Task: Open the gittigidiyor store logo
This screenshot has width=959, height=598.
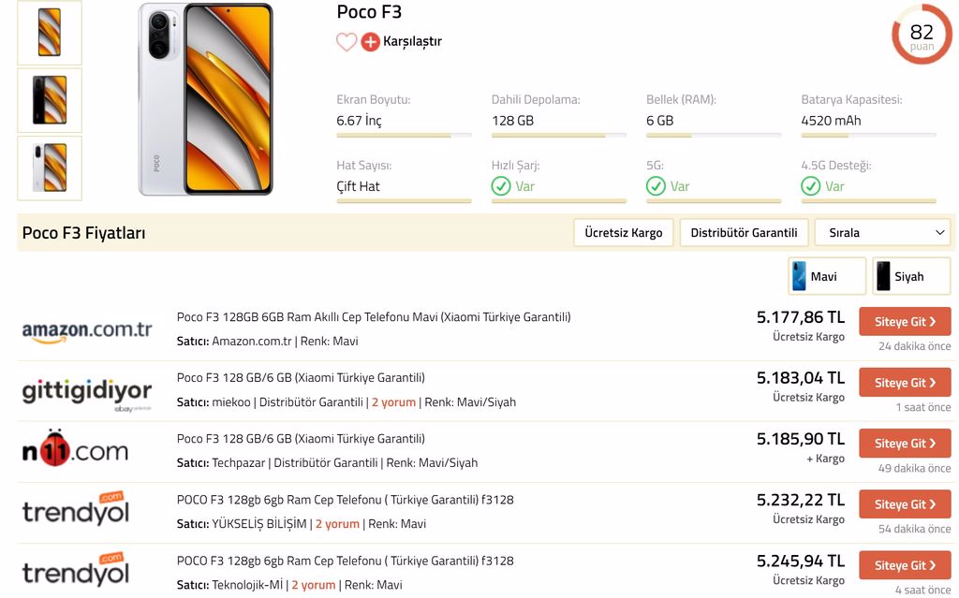Action: [x=87, y=394]
